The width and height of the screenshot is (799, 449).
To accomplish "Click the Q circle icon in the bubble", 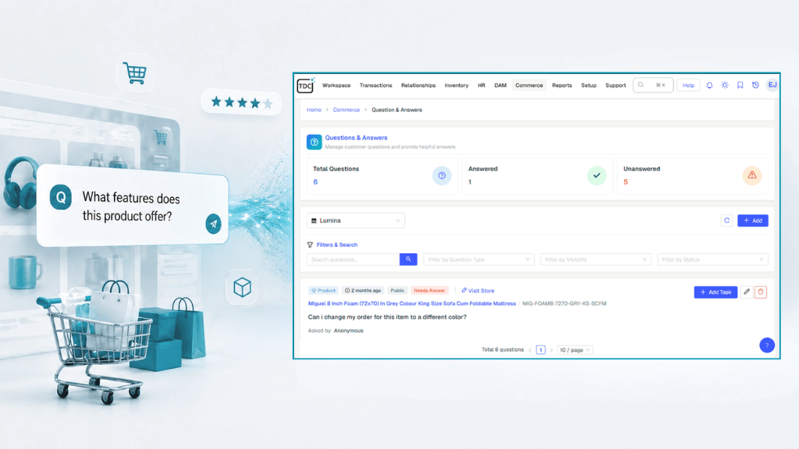I will pos(61,197).
